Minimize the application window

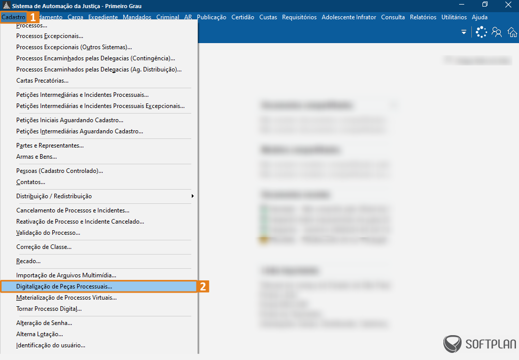pyautogui.click(x=462, y=5)
